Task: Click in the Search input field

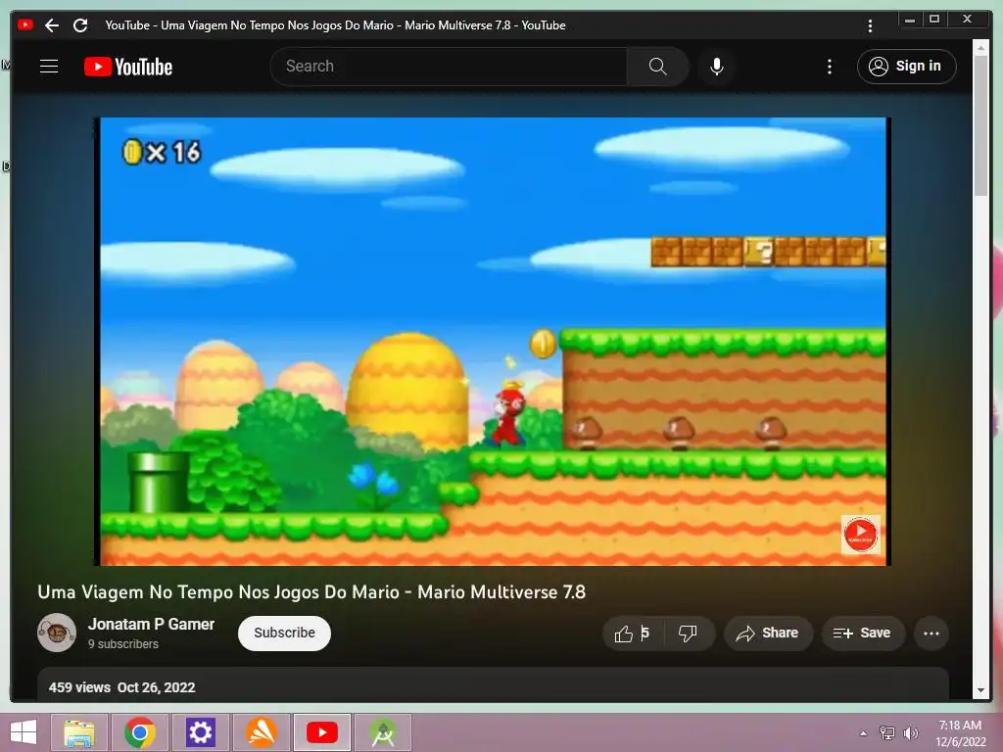Action: click(x=449, y=67)
